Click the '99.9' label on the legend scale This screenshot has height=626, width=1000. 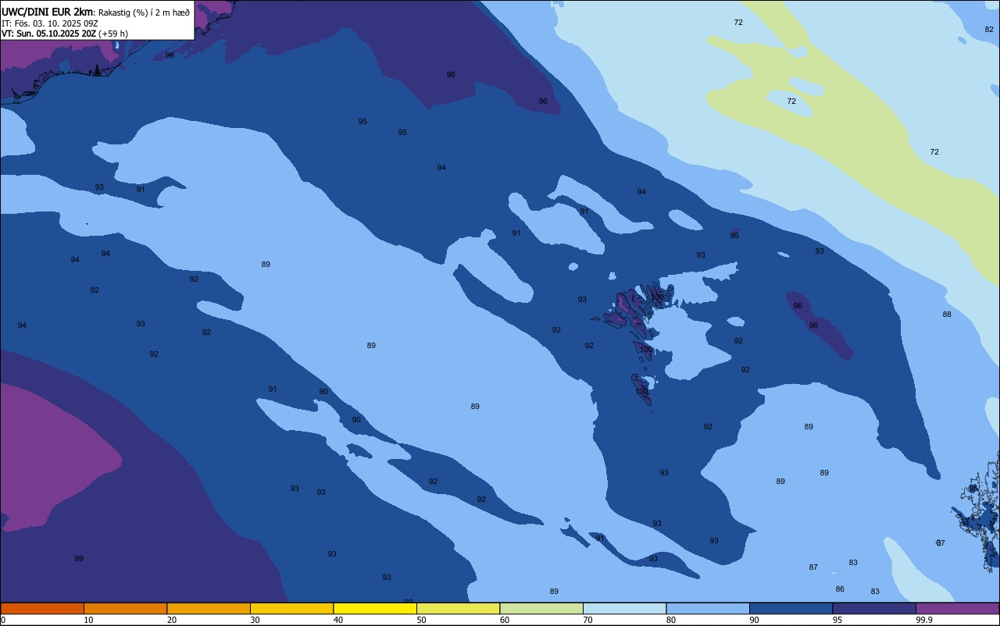click(923, 620)
